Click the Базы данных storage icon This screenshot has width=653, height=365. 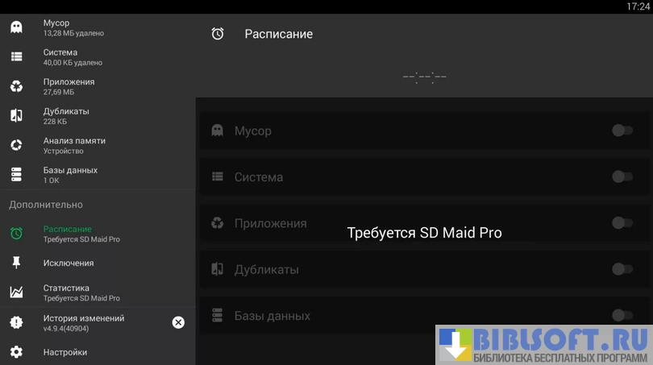[x=16, y=174]
